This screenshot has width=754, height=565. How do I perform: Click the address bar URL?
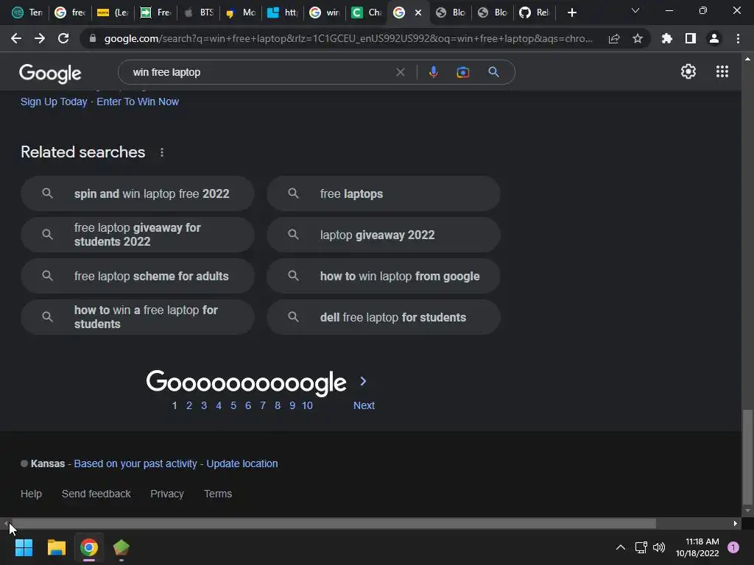pos(348,38)
